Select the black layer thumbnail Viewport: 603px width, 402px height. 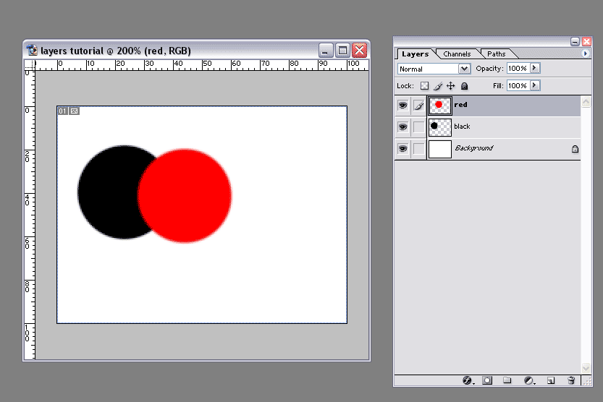[x=439, y=127]
